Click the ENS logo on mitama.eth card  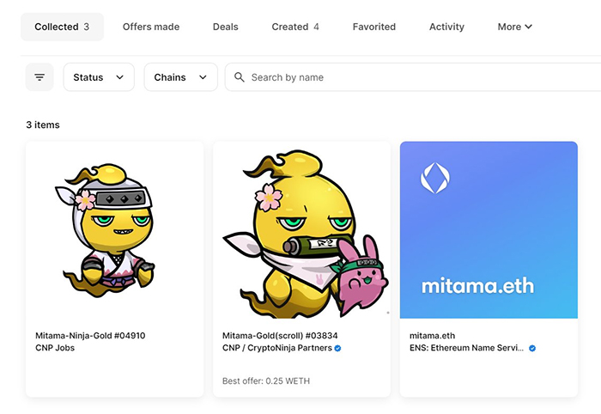click(x=435, y=178)
